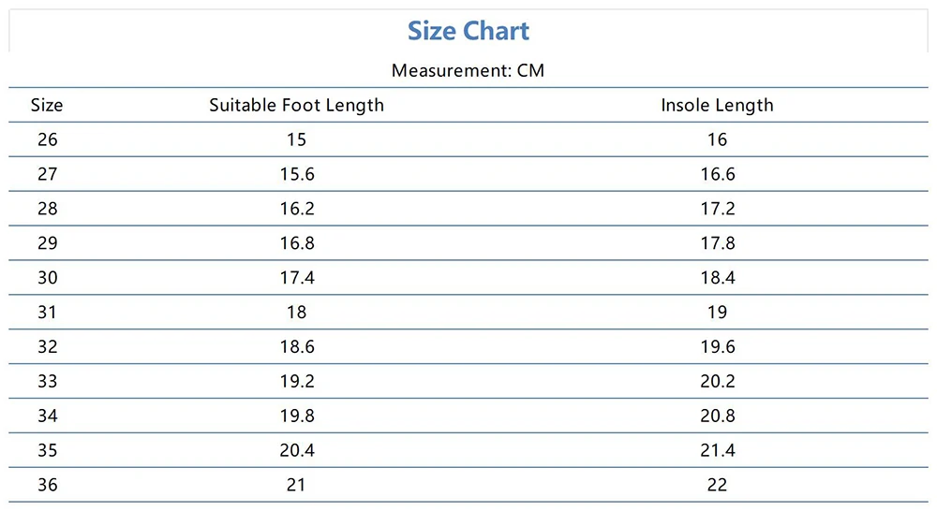Select size 26 in the Size column
The width and height of the screenshot is (937, 511).
(47, 139)
